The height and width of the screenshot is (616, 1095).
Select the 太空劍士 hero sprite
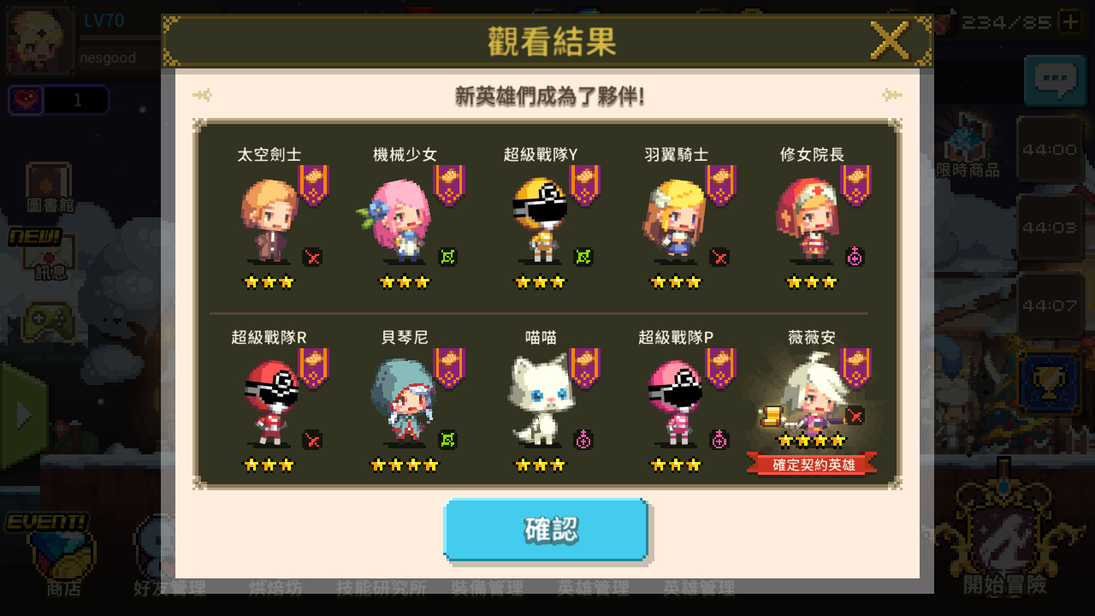click(x=269, y=220)
